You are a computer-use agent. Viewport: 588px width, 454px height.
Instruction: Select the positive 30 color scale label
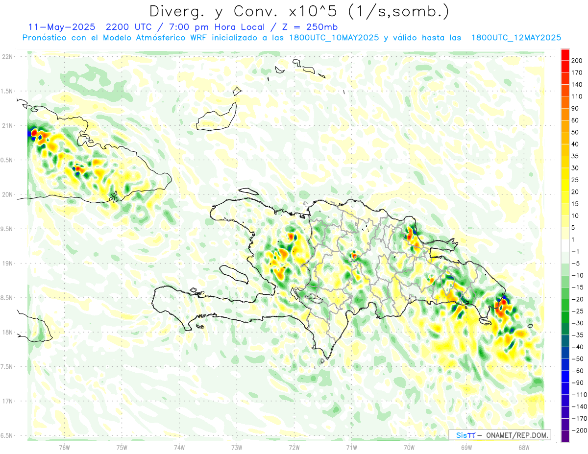pyautogui.click(x=575, y=168)
